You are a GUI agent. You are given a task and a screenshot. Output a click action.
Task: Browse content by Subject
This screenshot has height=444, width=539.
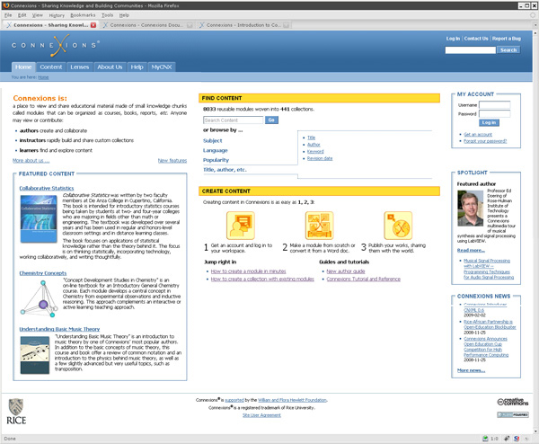213,140
